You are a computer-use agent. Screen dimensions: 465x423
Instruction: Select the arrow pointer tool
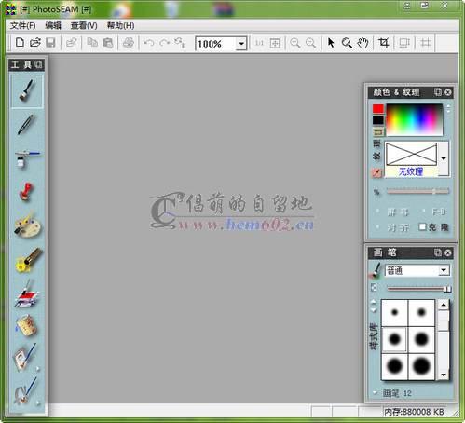[x=331, y=43]
